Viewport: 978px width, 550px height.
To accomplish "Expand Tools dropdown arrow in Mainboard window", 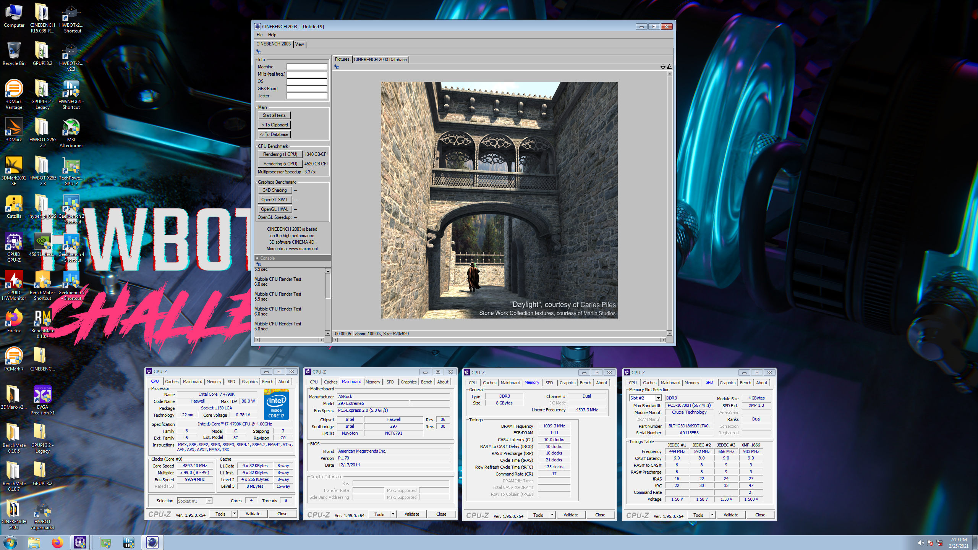I will tap(393, 514).
